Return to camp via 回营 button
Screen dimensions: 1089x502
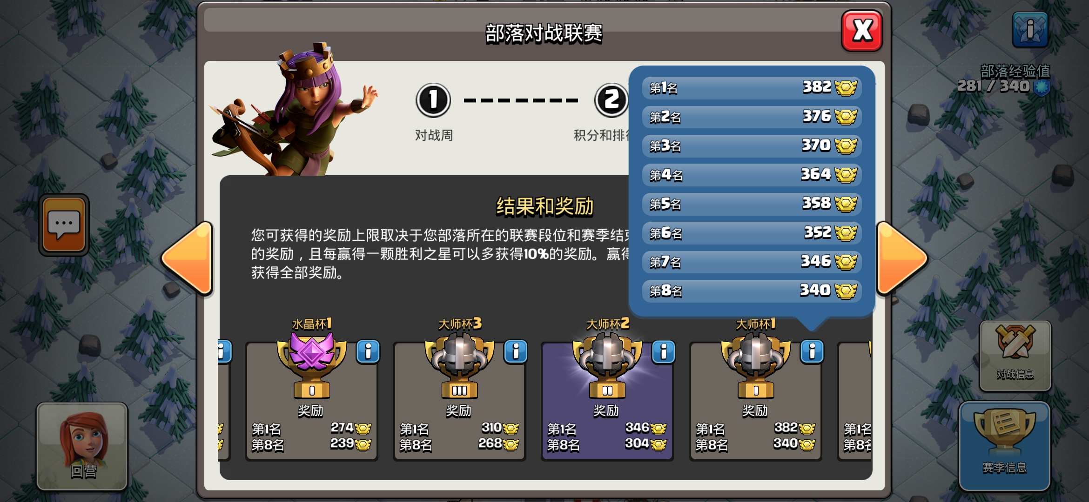(82, 446)
